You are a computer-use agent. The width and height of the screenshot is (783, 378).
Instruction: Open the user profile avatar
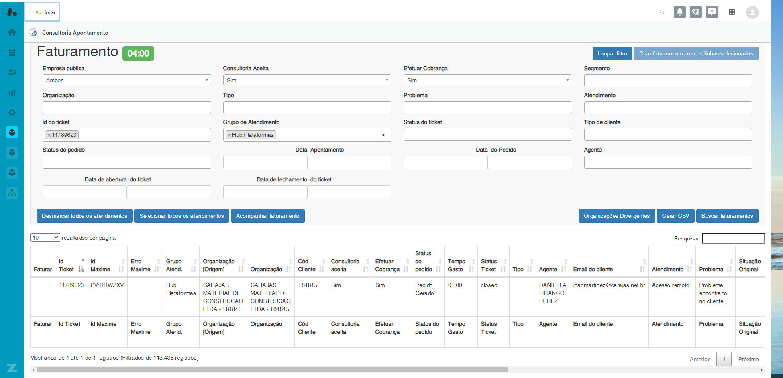click(752, 12)
